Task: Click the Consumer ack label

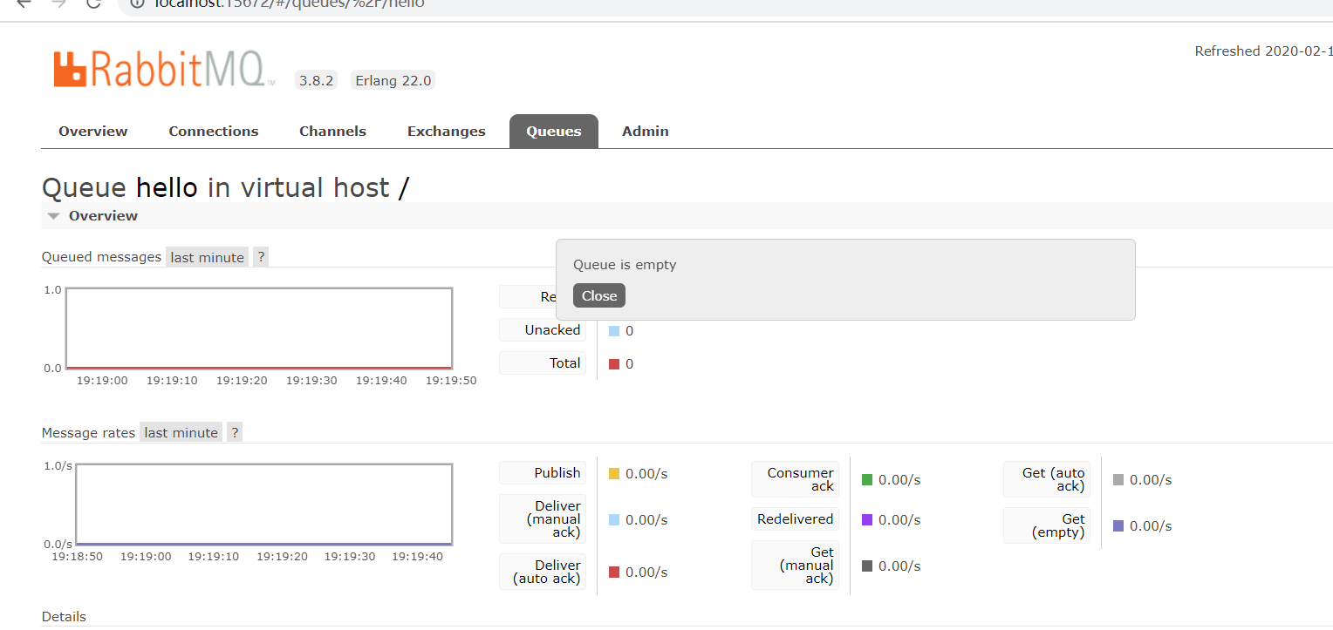Action: (796, 479)
